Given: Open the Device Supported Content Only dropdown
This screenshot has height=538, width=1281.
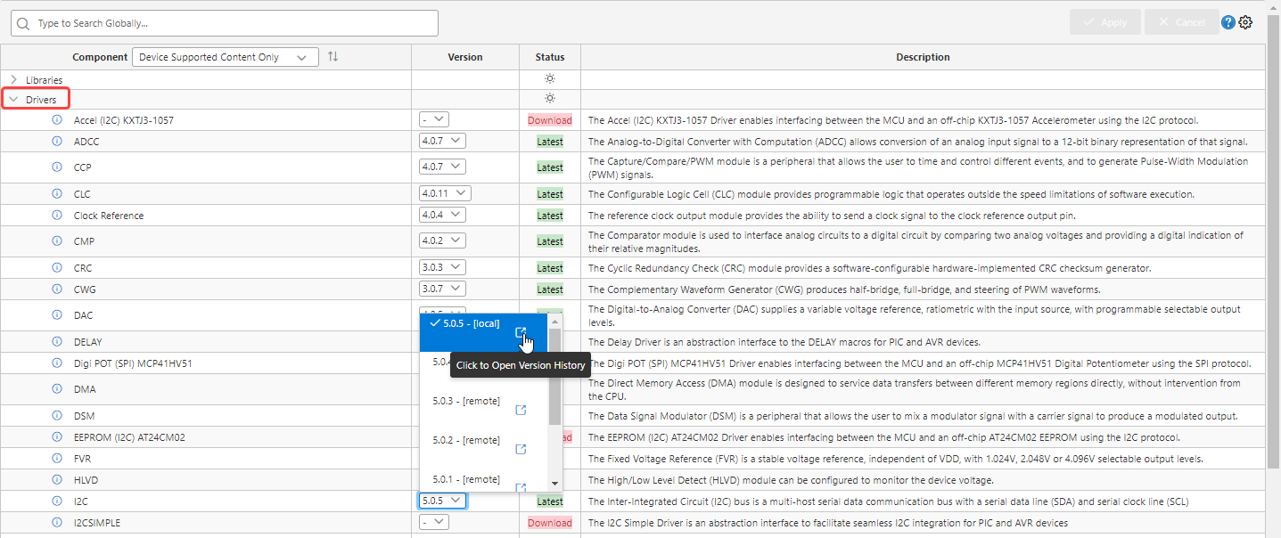Looking at the screenshot, I should [225, 57].
